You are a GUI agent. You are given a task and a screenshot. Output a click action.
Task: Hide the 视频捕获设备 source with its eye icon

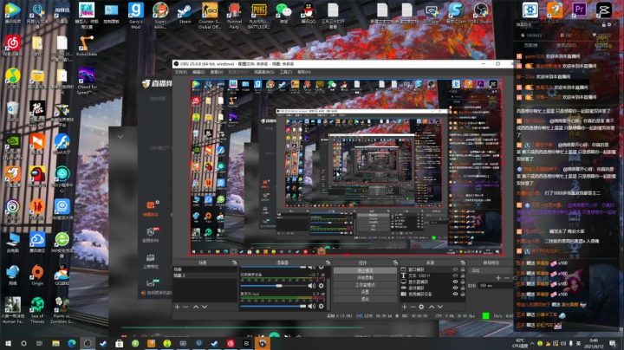coord(455,294)
